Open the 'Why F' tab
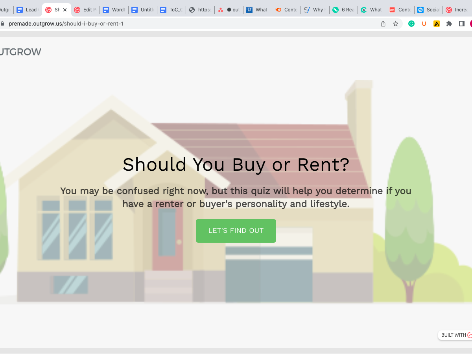The height and width of the screenshot is (354, 472). 315,10
